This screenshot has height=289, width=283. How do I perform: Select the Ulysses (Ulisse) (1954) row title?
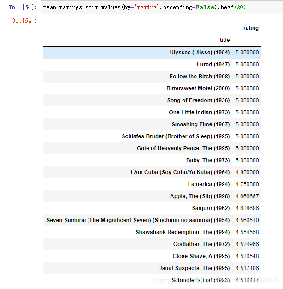coord(200,53)
